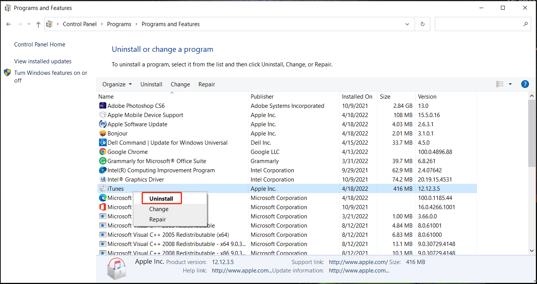
Task: Click Uninstall in the toolbar
Action: [x=151, y=84]
